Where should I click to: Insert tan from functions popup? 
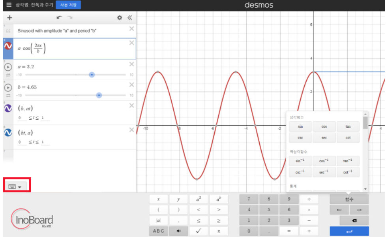click(348, 126)
